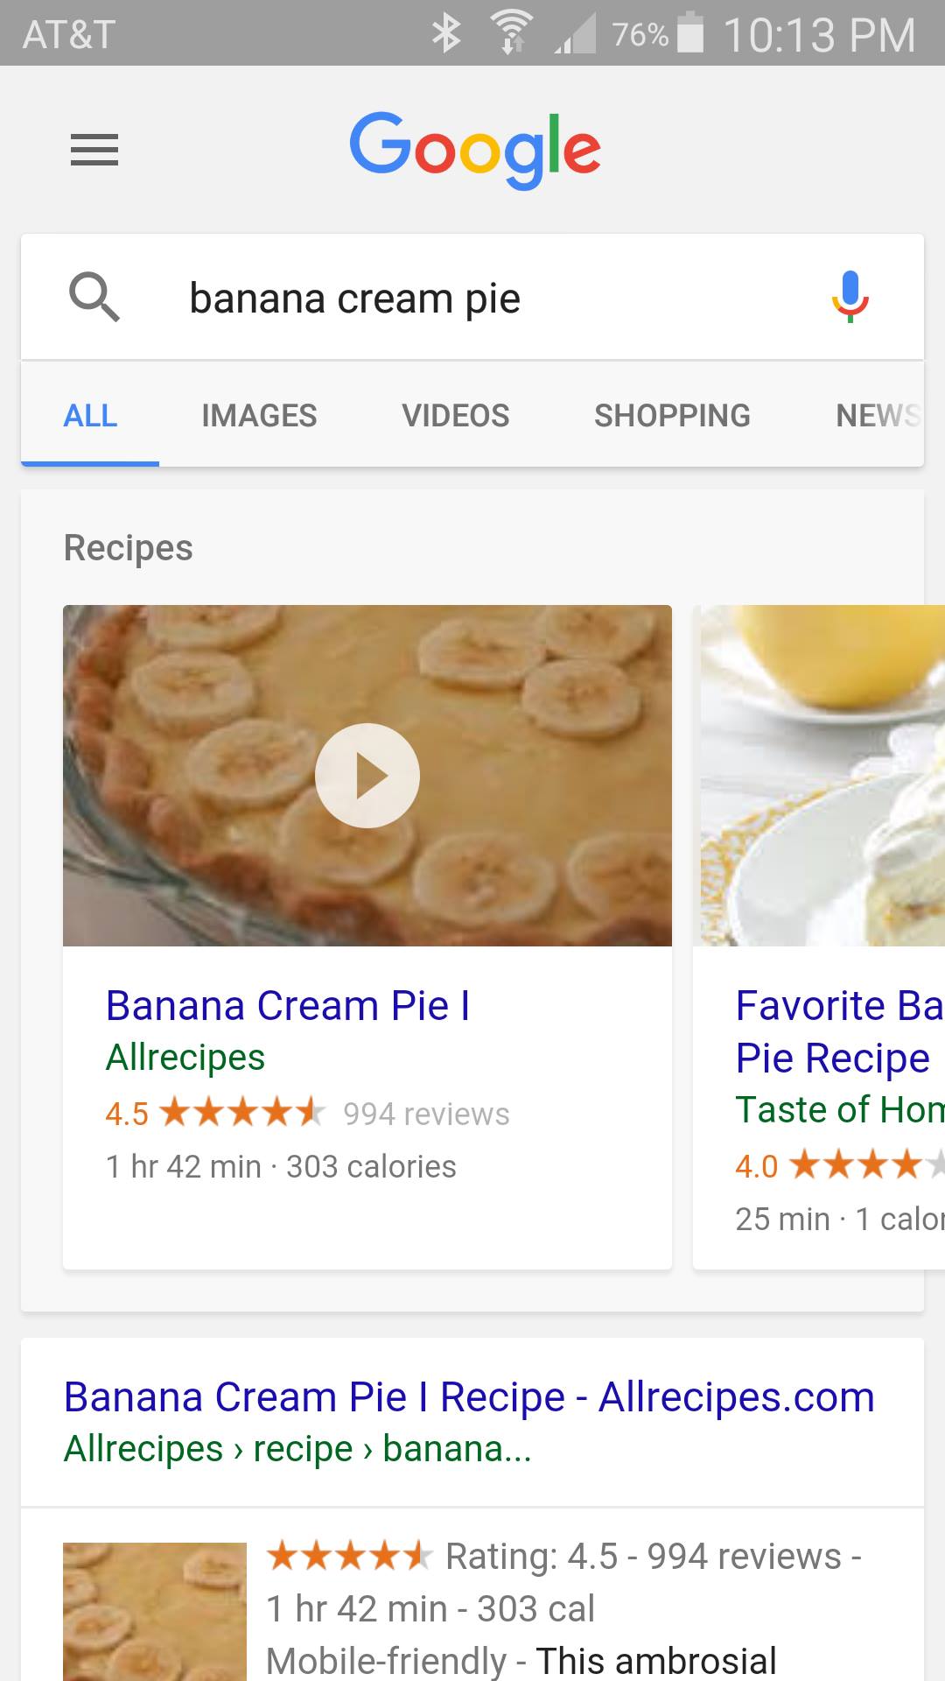945x1681 pixels.
Task: Open Banana Cream Pie I recipe card
Action: pyautogui.click(x=288, y=1006)
